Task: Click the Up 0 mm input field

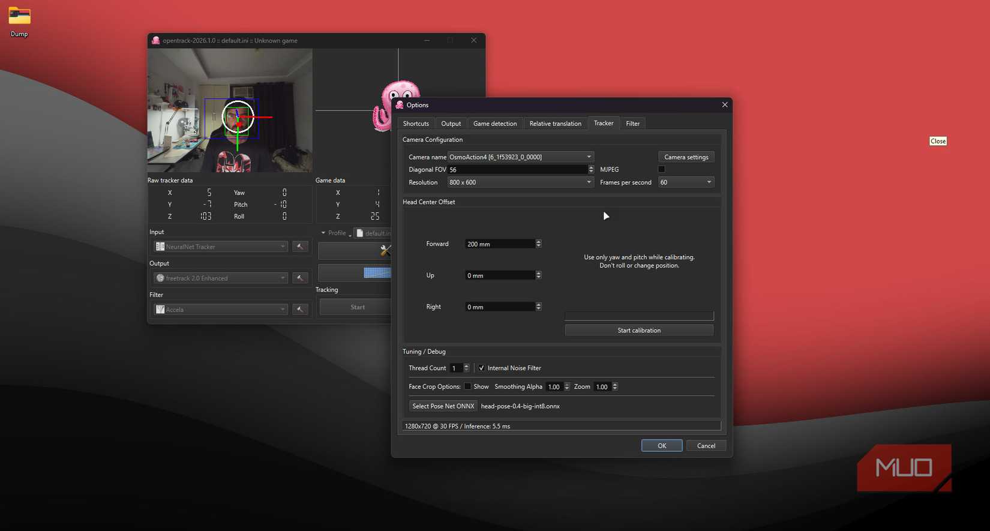Action: (500, 275)
